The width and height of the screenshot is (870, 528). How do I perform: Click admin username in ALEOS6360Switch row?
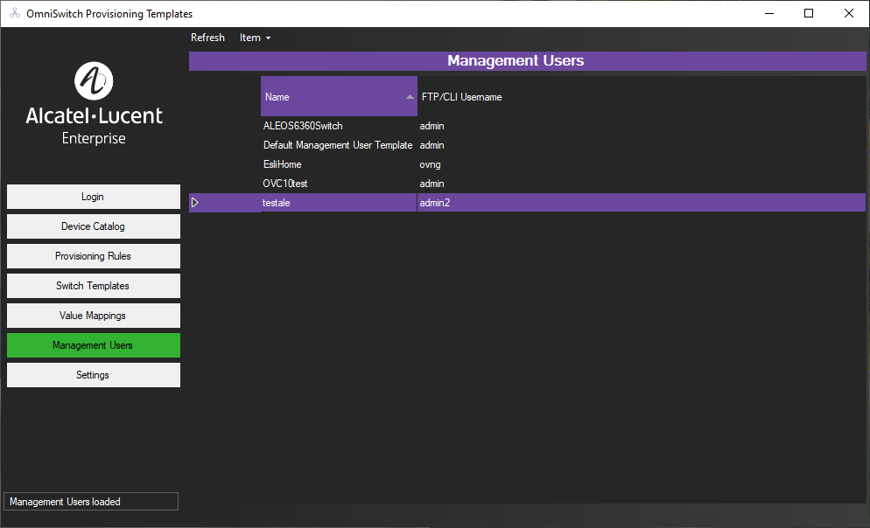coord(431,126)
